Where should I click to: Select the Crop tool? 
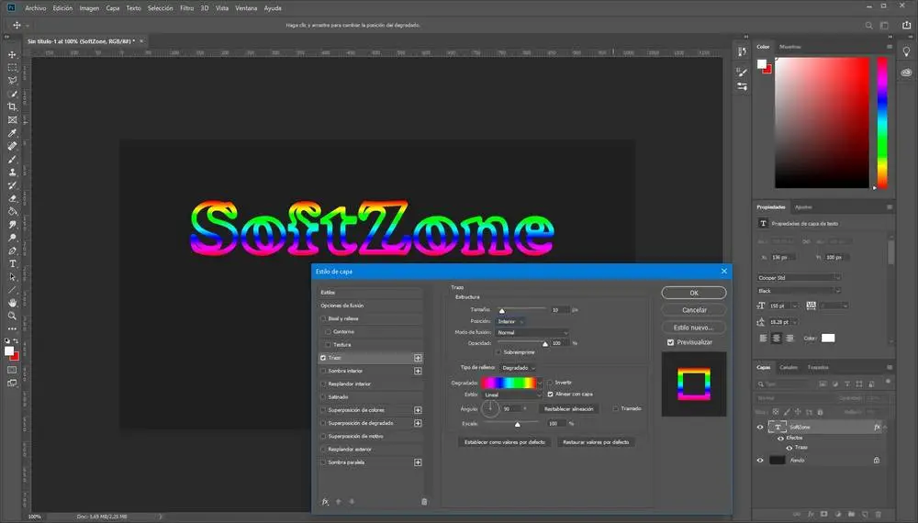[12, 106]
